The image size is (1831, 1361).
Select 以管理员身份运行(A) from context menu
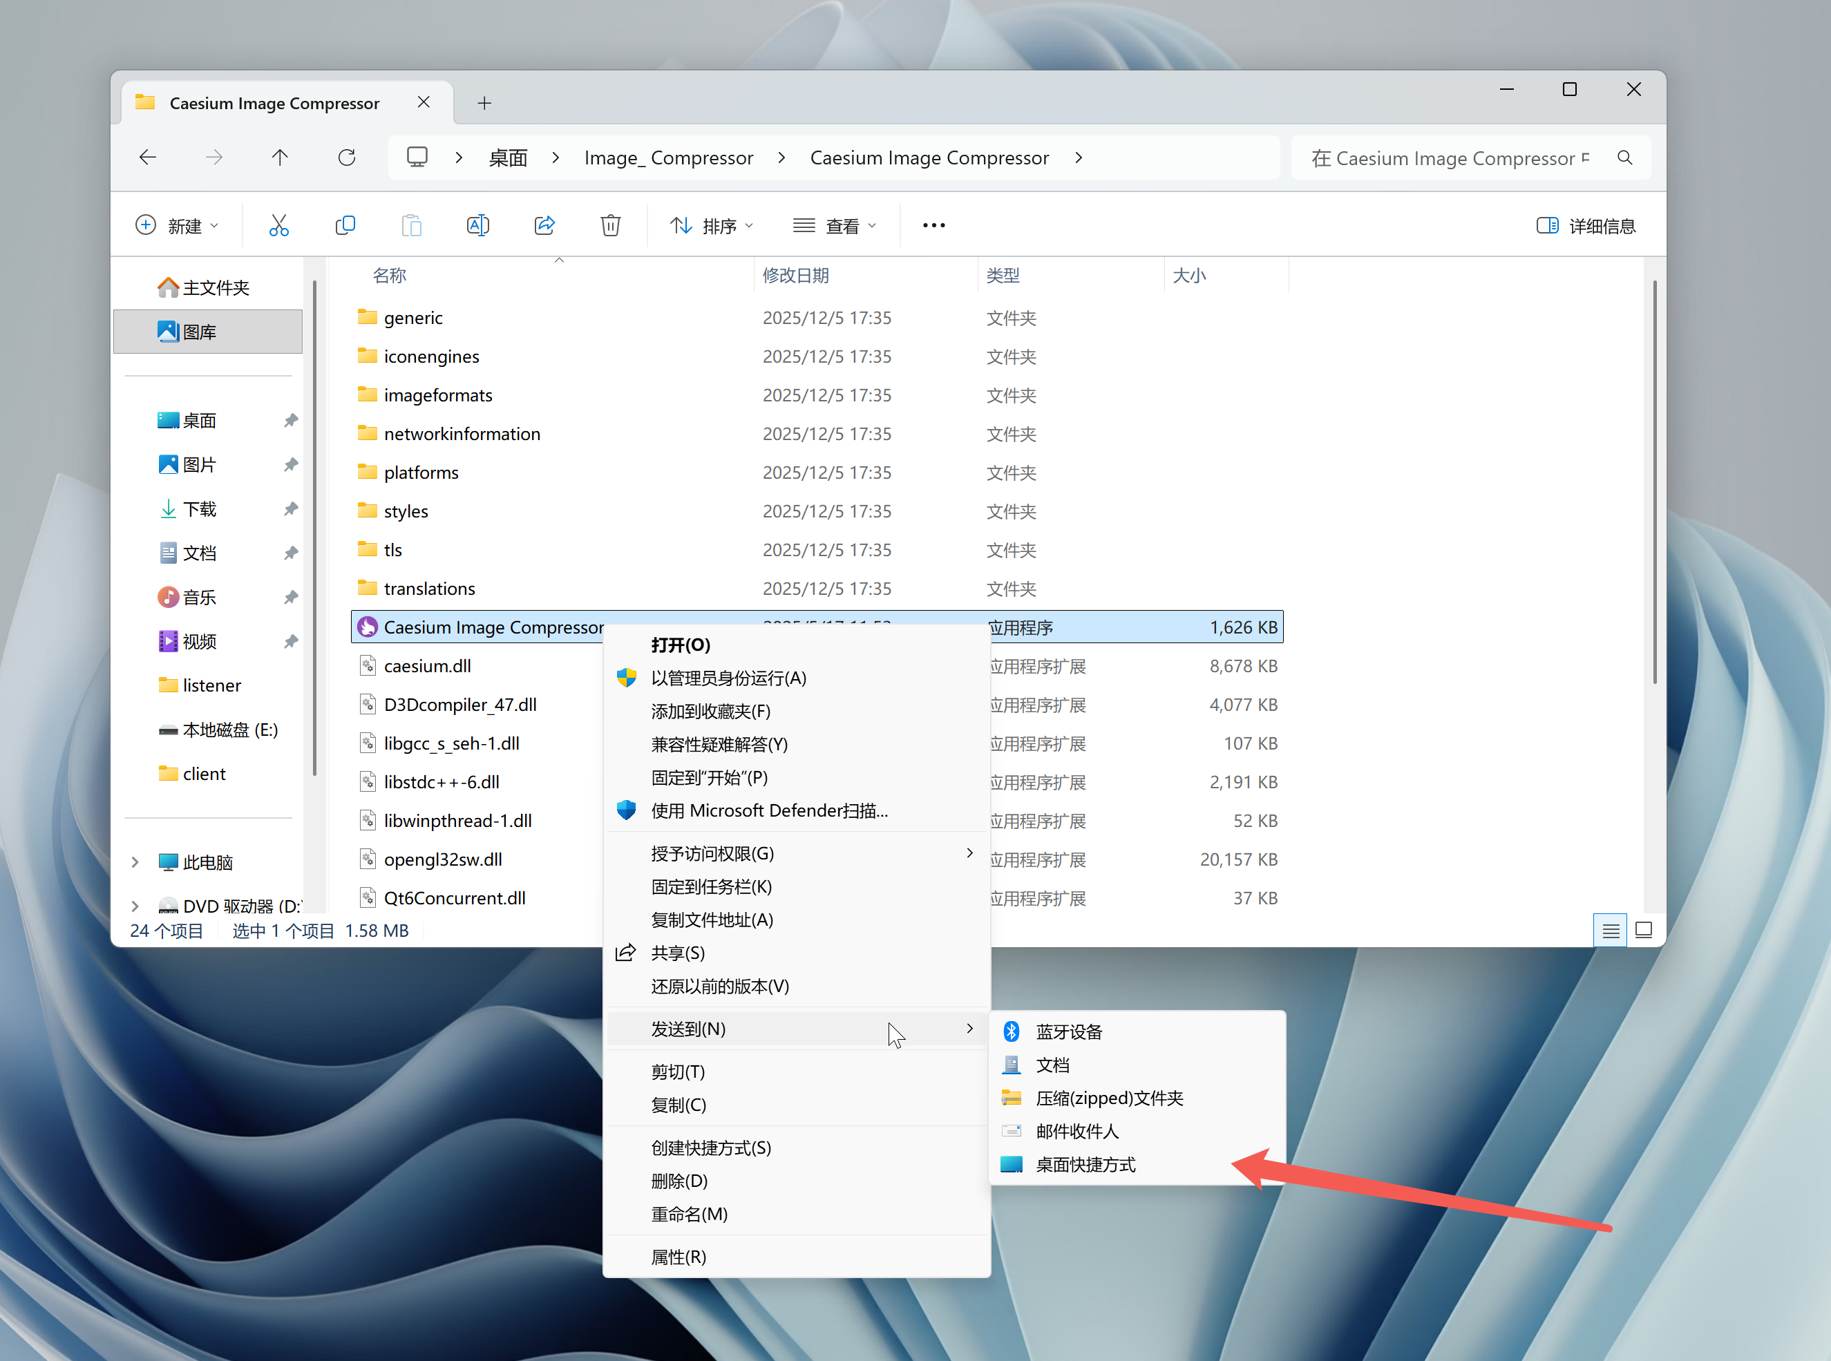pyautogui.click(x=728, y=677)
